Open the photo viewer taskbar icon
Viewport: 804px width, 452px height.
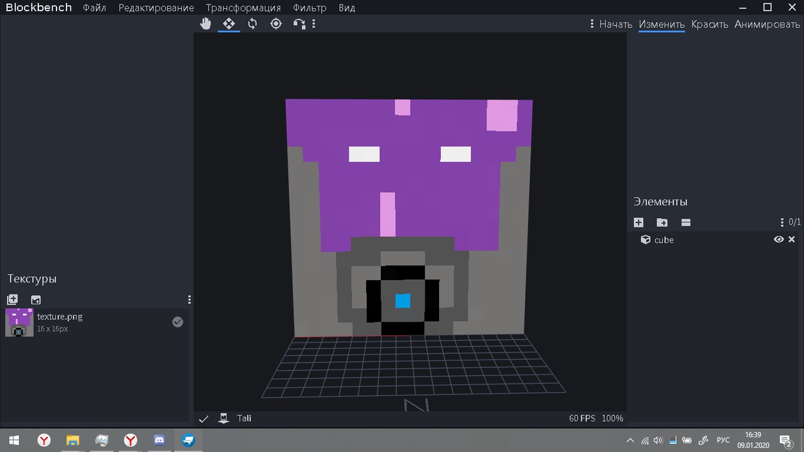[x=102, y=441]
